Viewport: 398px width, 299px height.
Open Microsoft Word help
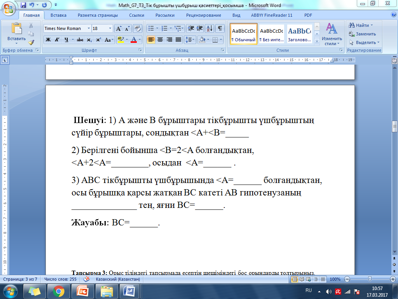click(x=394, y=15)
